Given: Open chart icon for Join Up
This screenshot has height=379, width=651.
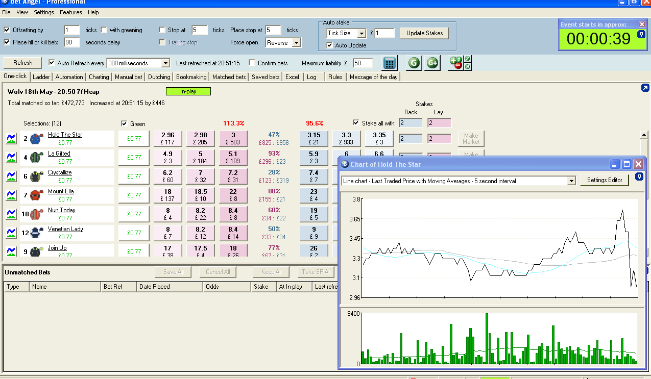Looking at the screenshot, I should point(11,251).
